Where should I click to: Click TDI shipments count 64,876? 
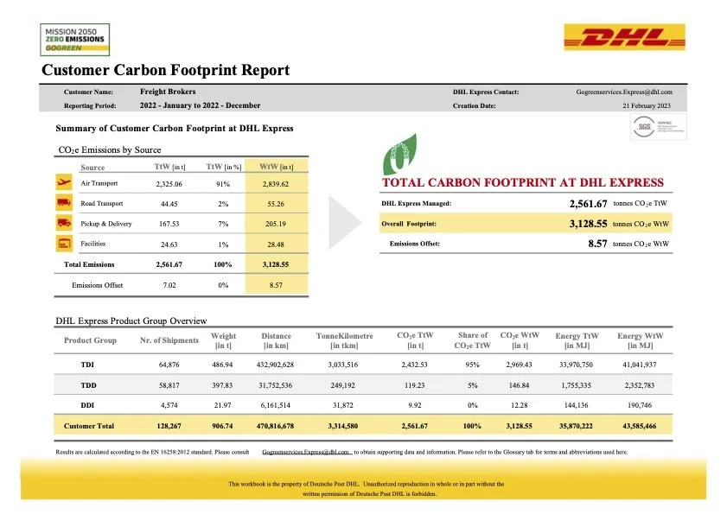(169, 365)
